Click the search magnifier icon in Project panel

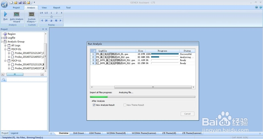pos(4,80)
